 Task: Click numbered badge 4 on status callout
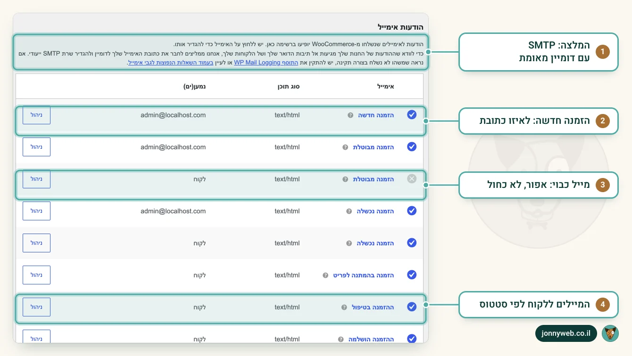pyautogui.click(x=602, y=305)
